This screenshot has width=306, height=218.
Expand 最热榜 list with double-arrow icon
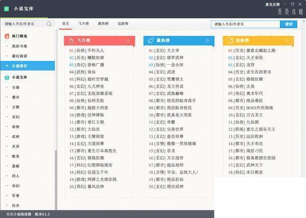207,41
